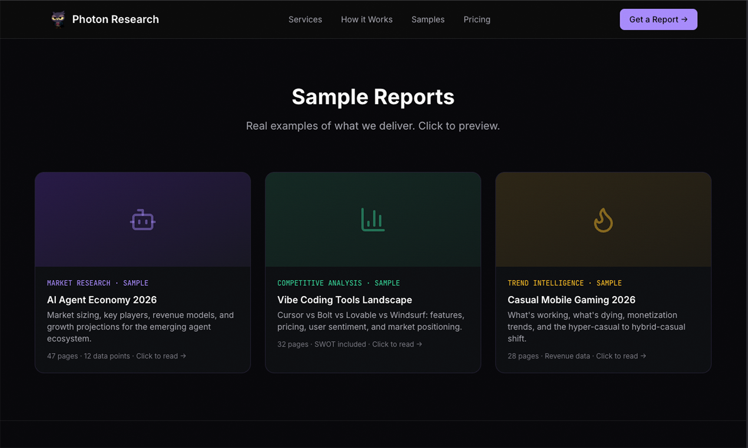Image resolution: width=748 pixels, height=448 pixels.
Task: Click the MARKET RESEARCH · SAMPLE label
Action: [97, 283]
